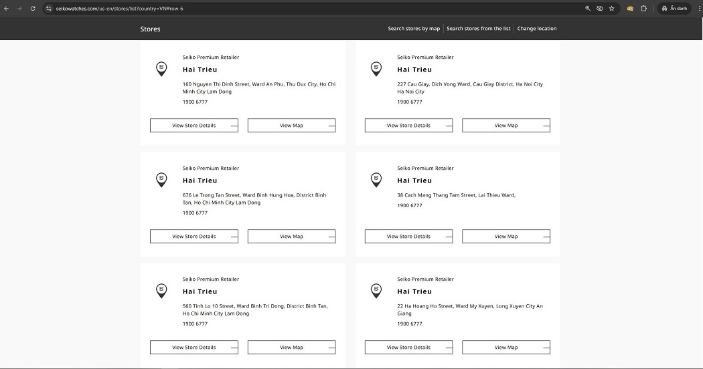Open the Chrome three-dot menu

pos(698,9)
